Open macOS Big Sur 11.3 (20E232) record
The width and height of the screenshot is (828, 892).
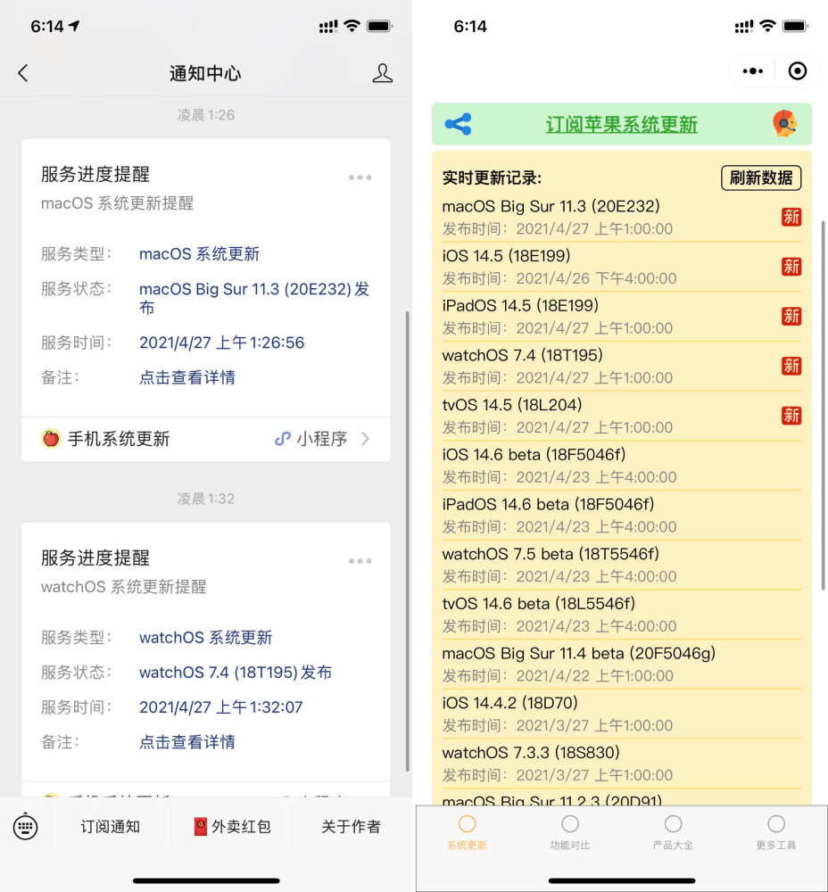621,217
